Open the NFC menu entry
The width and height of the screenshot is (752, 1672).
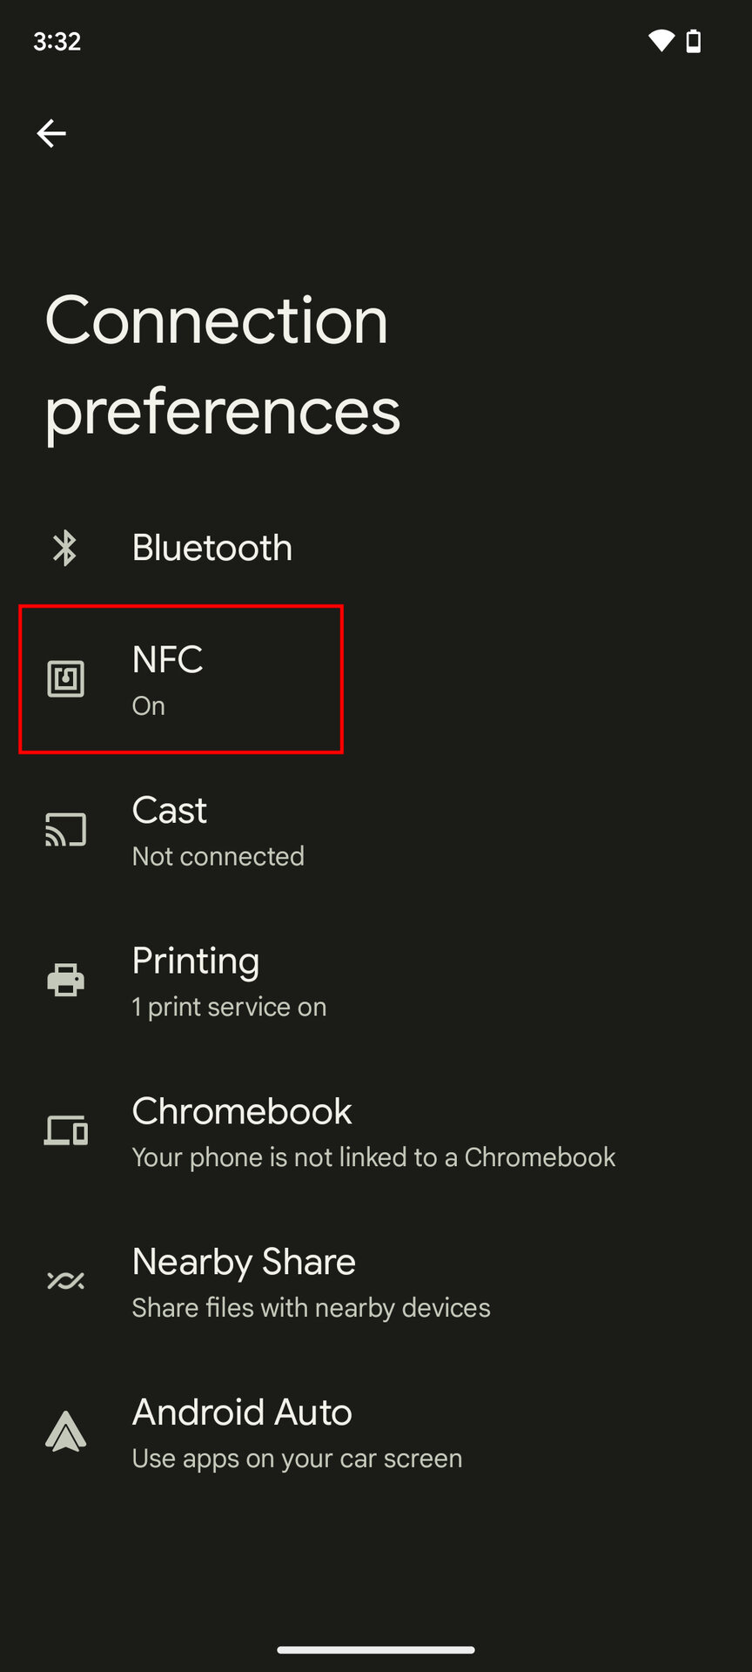(167, 660)
